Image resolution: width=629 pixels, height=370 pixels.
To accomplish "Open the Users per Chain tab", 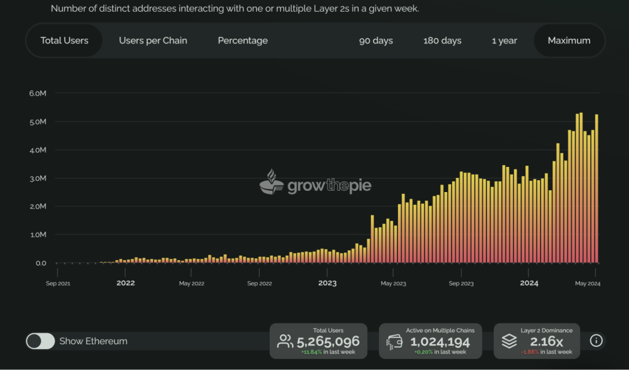I will coord(153,40).
